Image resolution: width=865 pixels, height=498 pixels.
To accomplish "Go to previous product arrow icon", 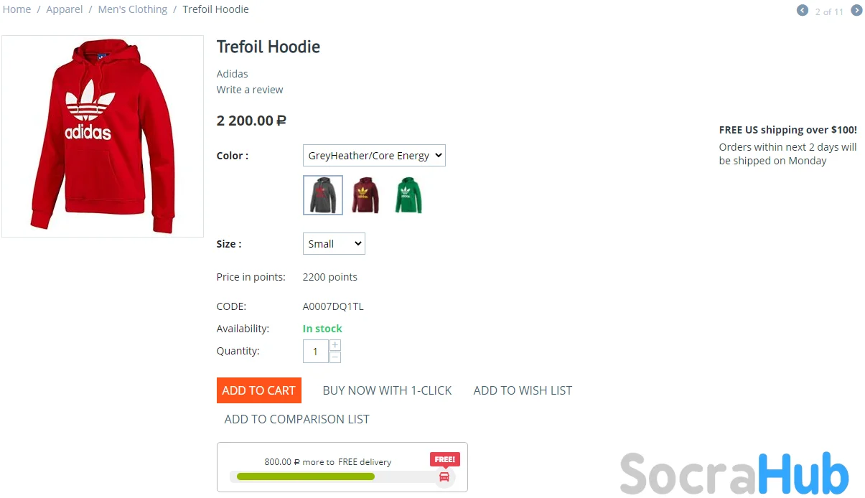I will 803,10.
